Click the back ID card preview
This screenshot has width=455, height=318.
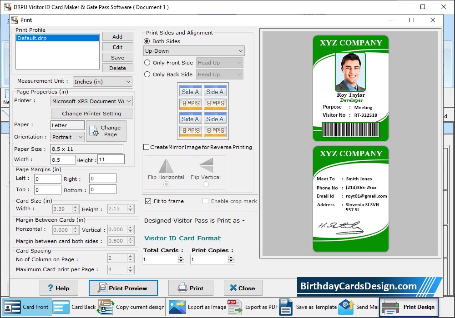click(x=350, y=199)
